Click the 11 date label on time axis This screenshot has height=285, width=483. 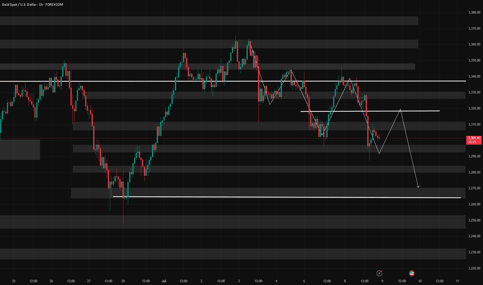[458, 281]
